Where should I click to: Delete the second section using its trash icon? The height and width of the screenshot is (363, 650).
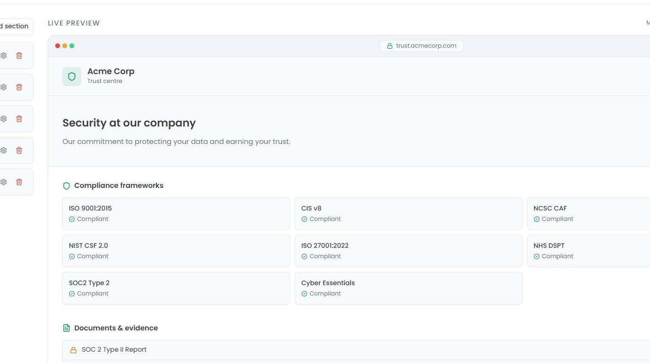pyautogui.click(x=19, y=87)
